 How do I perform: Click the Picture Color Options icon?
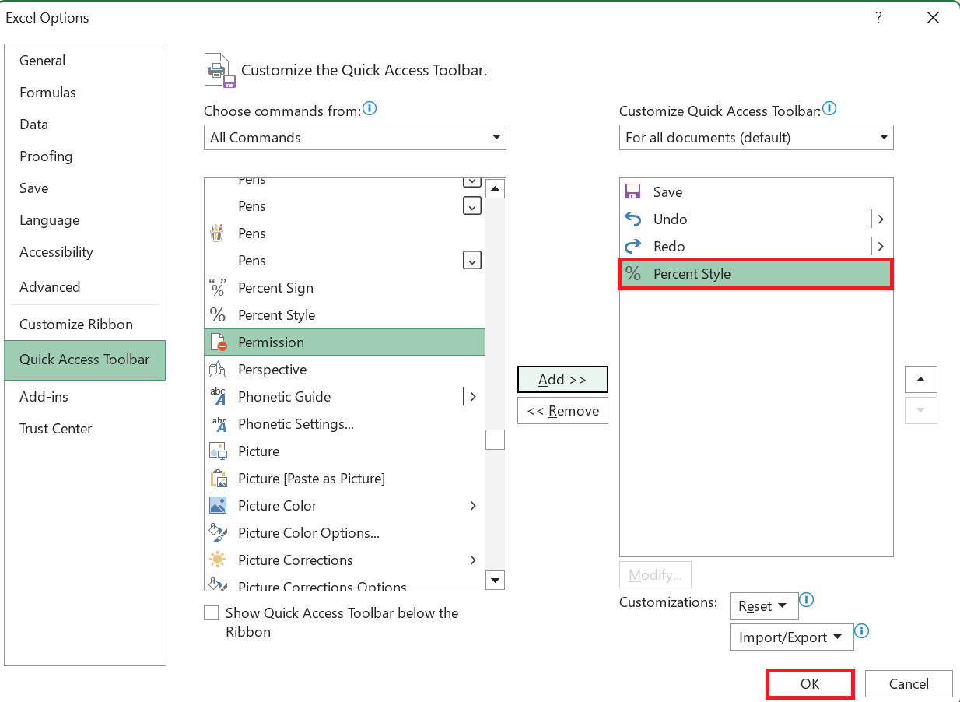coord(218,533)
